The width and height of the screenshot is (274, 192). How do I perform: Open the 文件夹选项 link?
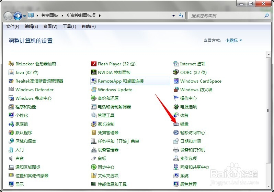pyautogui.click(x=108, y=175)
